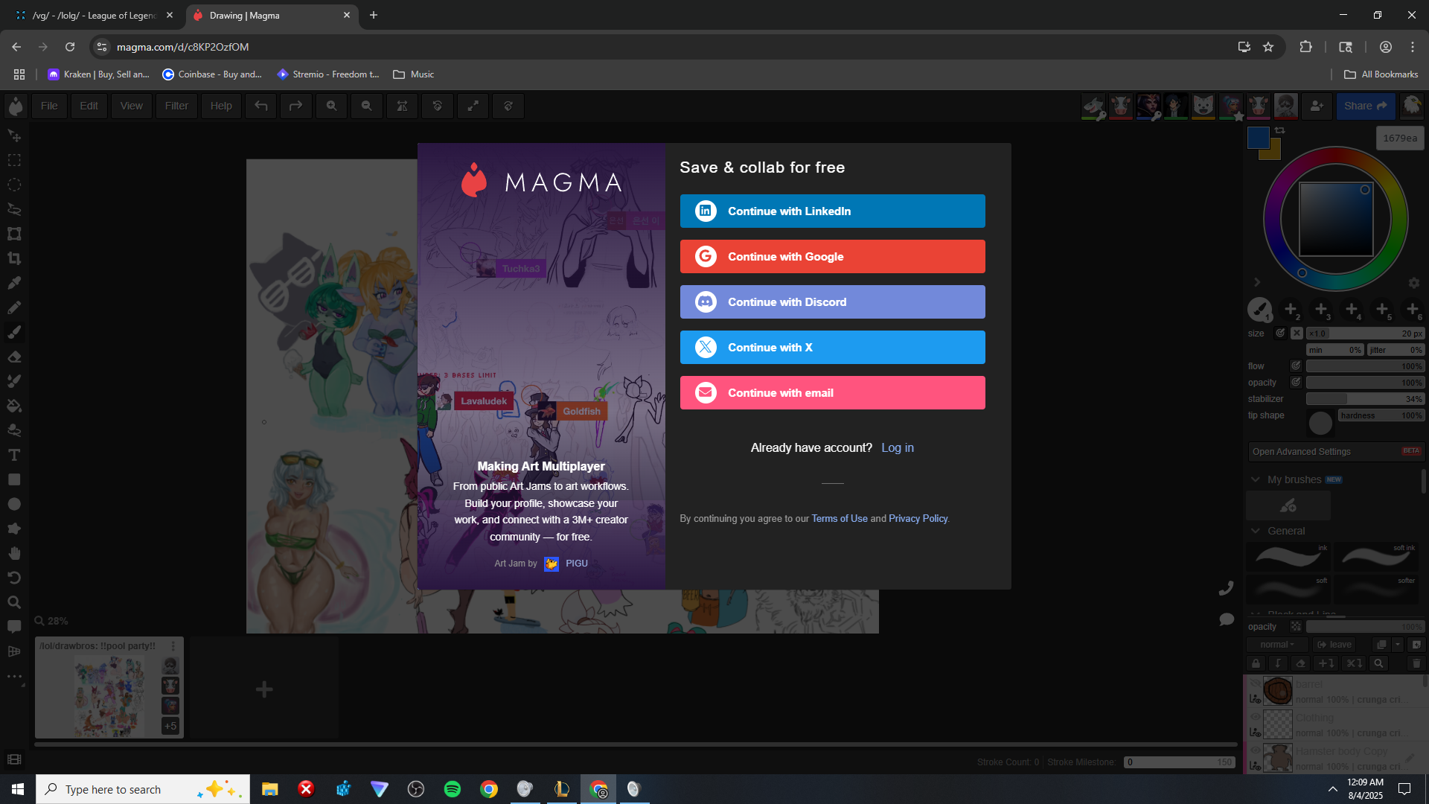The height and width of the screenshot is (804, 1429).
Task: Continue with Discord
Action: pos(832,302)
